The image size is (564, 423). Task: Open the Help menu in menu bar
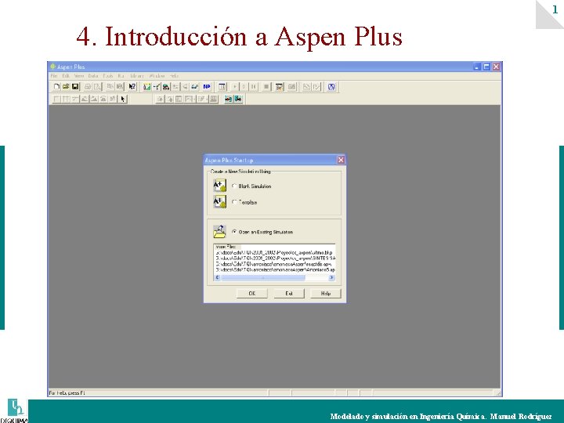pyautogui.click(x=174, y=76)
